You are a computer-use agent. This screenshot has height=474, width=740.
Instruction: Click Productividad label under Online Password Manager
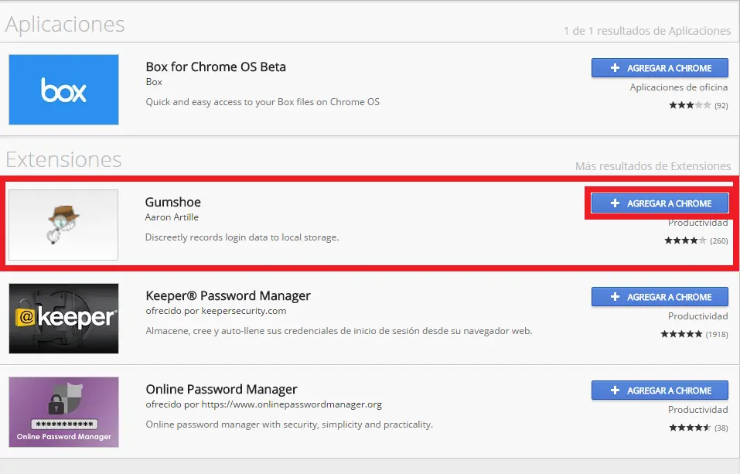tap(698, 409)
